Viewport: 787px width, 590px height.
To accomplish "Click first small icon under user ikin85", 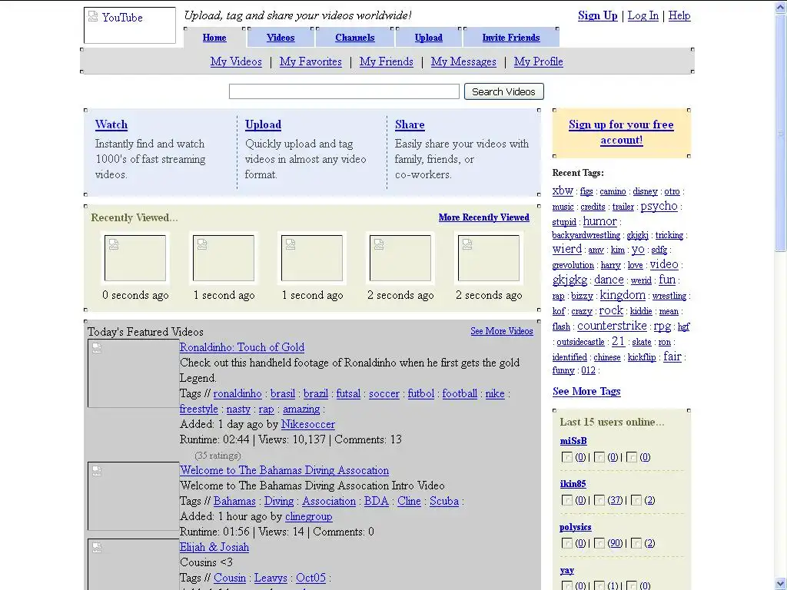I will point(567,500).
